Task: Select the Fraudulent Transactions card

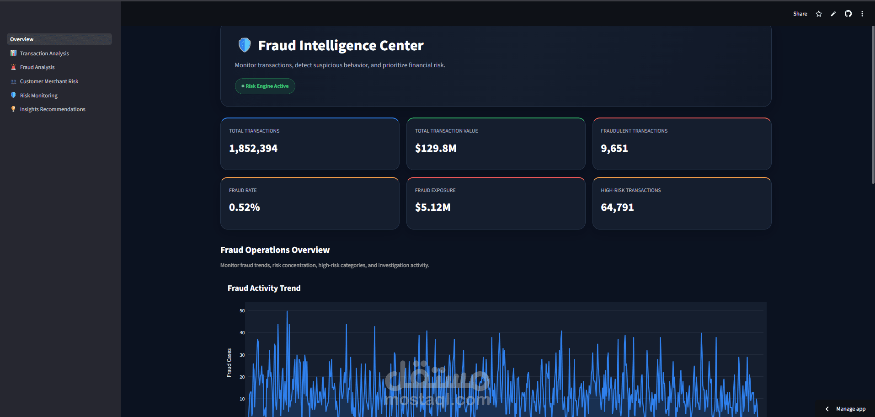Action: tap(682, 144)
